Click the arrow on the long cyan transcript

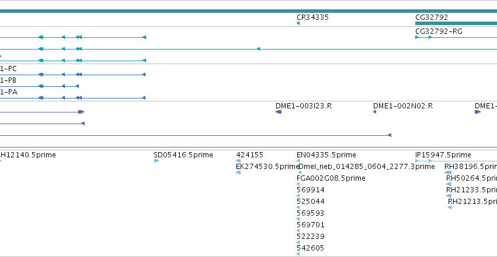[x=258, y=49]
